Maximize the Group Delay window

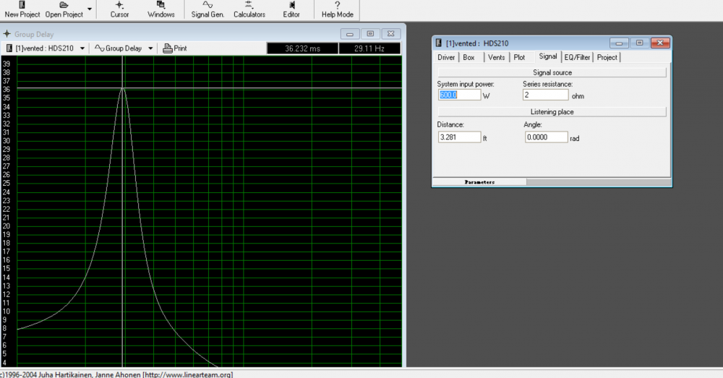click(x=370, y=34)
